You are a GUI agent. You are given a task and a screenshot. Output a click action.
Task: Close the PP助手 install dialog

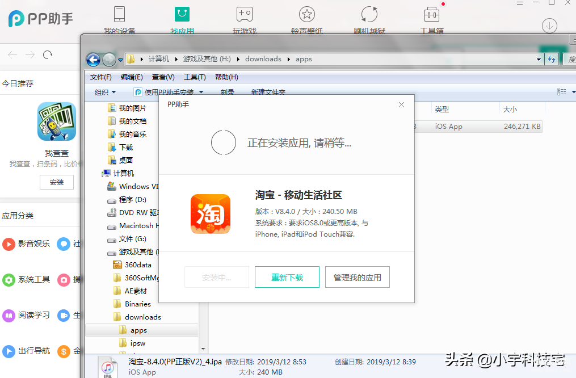(x=402, y=104)
